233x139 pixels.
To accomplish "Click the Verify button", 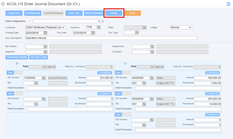I will pyautogui.click(x=114, y=13).
